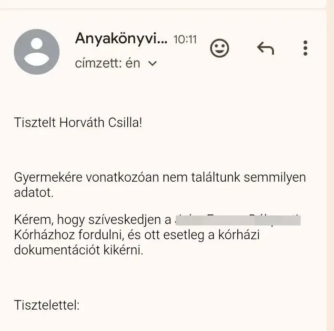Click the greeting 'Tisztelt Horváth Csilla!'
Viewport: 334px width, 331px height.
[x=78, y=122]
